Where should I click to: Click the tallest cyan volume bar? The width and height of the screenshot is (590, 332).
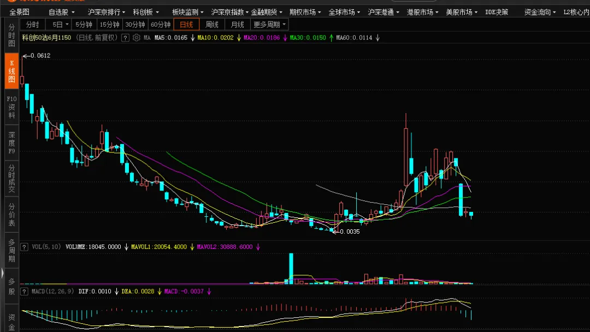(291, 269)
